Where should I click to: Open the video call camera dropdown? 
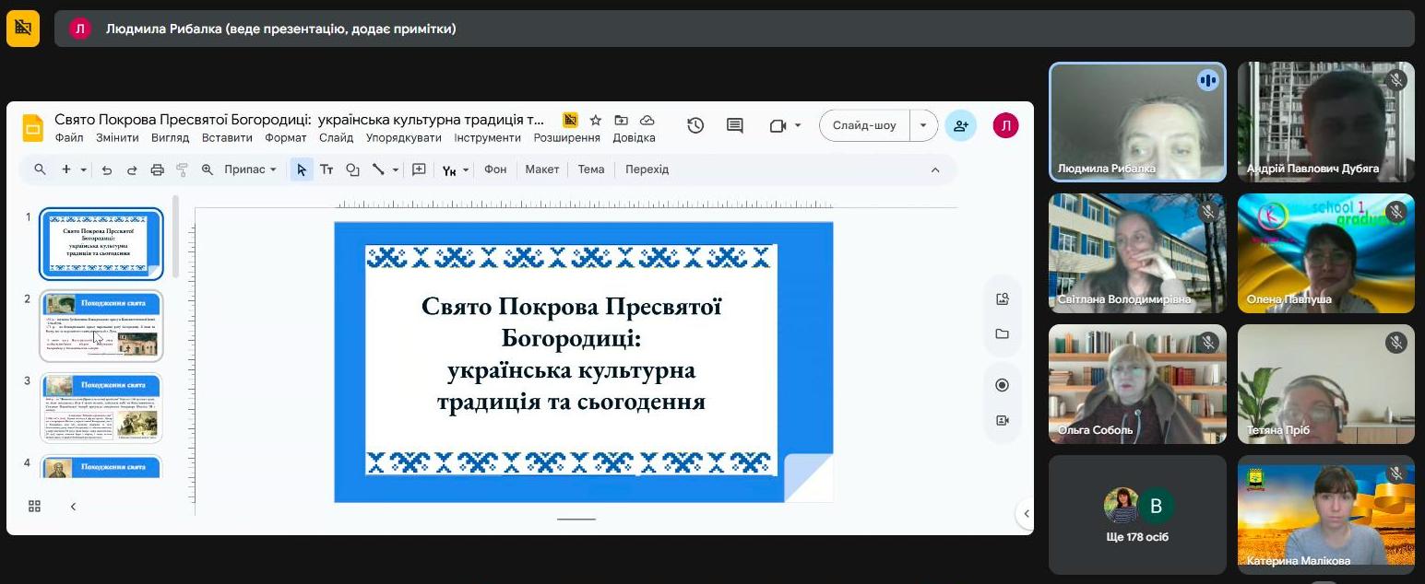point(797,125)
